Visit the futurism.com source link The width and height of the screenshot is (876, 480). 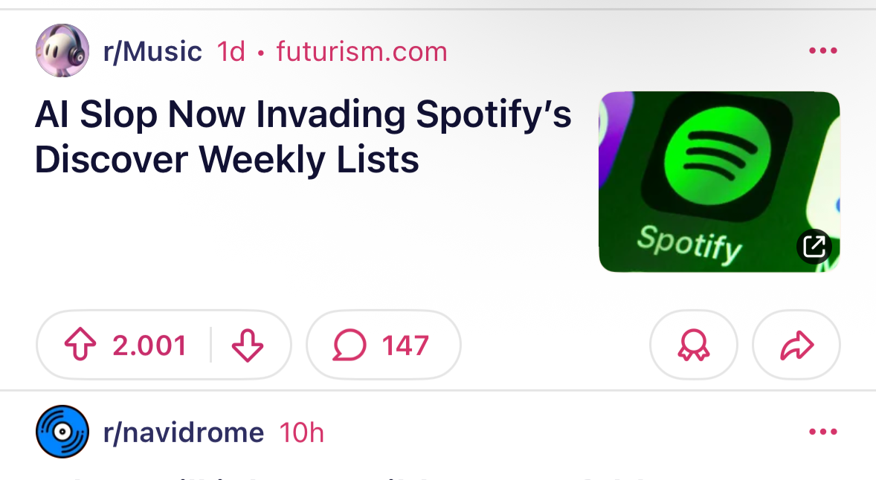pyautogui.click(x=361, y=51)
